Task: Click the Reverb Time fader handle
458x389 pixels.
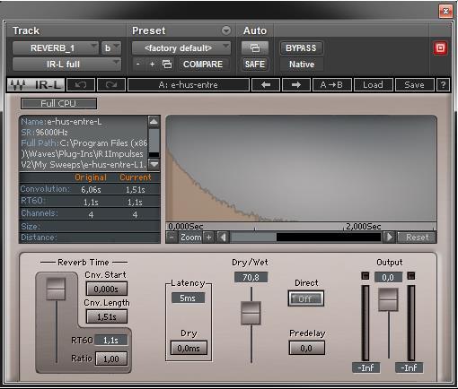Action: [56, 289]
